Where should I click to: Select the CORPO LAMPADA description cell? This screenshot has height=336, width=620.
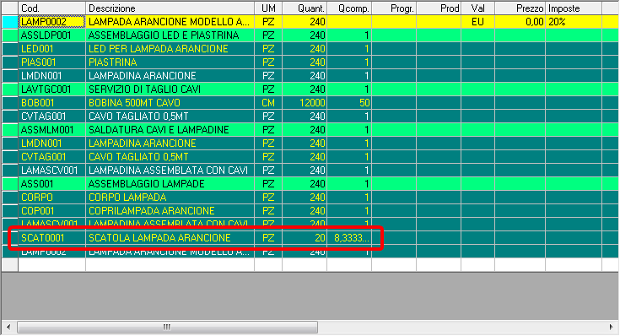click(x=170, y=198)
